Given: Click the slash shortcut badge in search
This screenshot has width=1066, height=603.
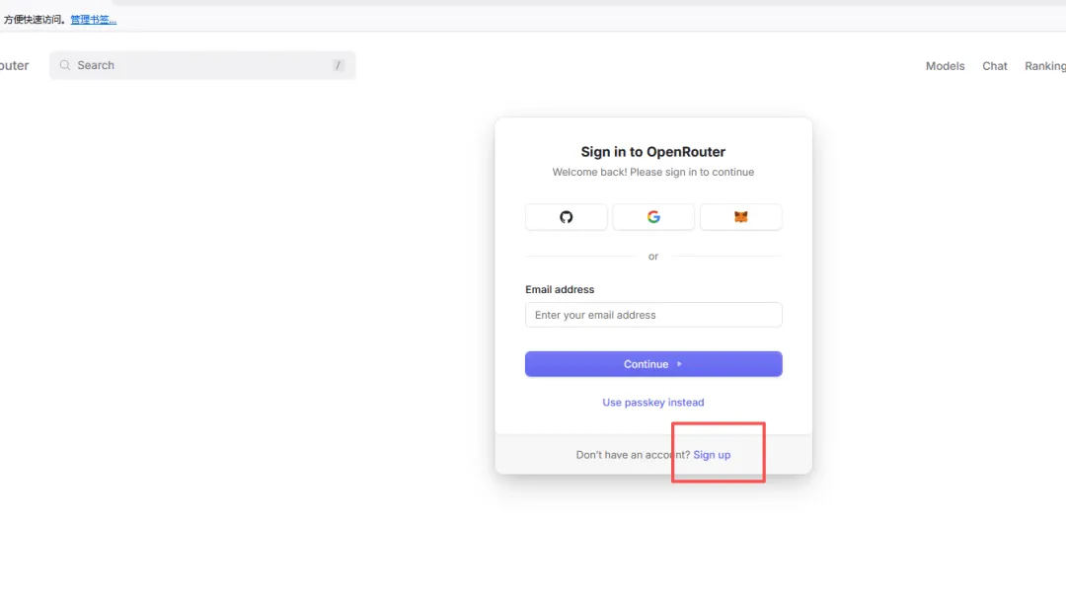Looking at the screenshot, I should pos(339,65).
